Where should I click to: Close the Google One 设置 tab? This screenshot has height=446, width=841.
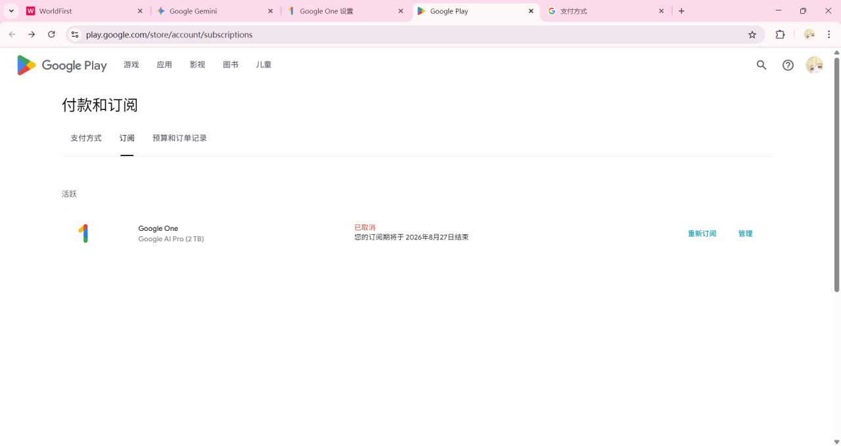pyautogui.click(x=401, y=11)
